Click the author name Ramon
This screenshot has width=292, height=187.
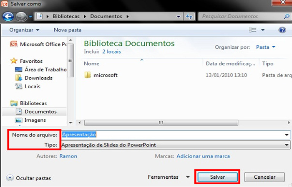coord(68,156)
